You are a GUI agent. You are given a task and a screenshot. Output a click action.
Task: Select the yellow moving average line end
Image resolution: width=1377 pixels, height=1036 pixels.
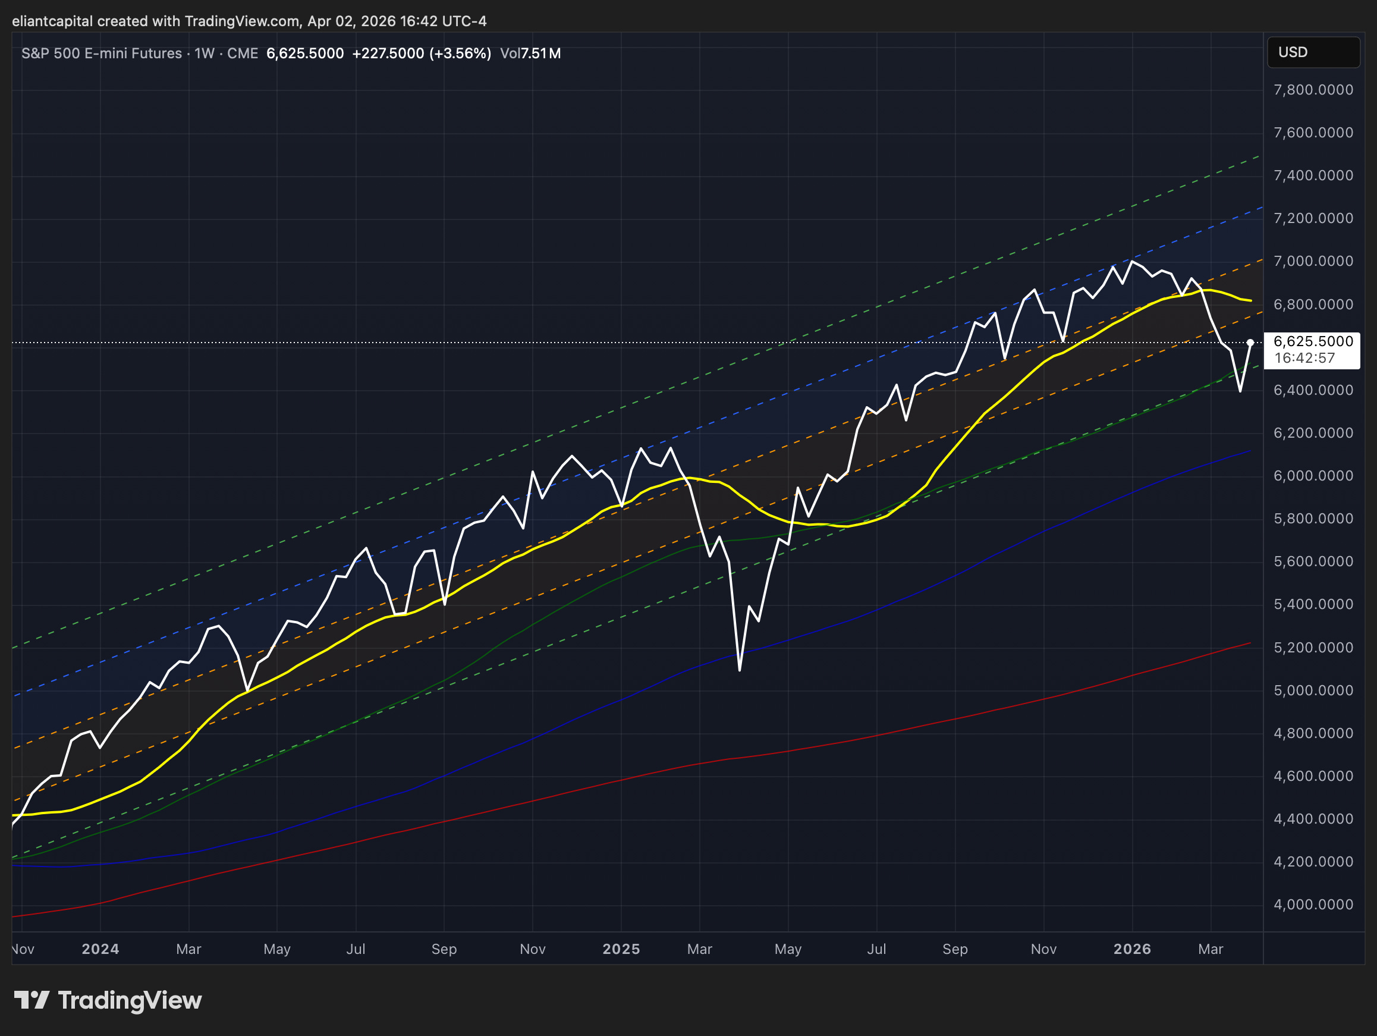1250,301
